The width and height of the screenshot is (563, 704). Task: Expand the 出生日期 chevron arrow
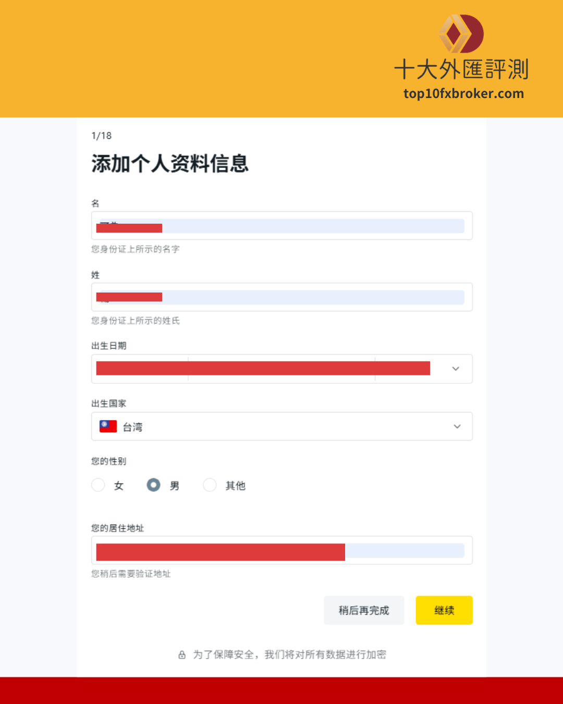tap(456, 369)
